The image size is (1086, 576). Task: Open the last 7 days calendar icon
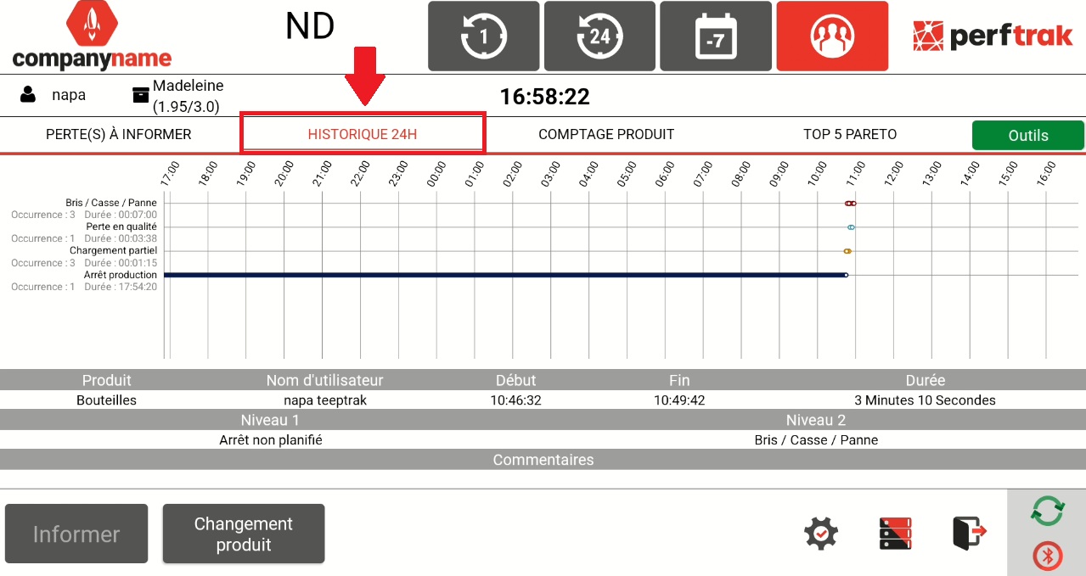point(715,36)
